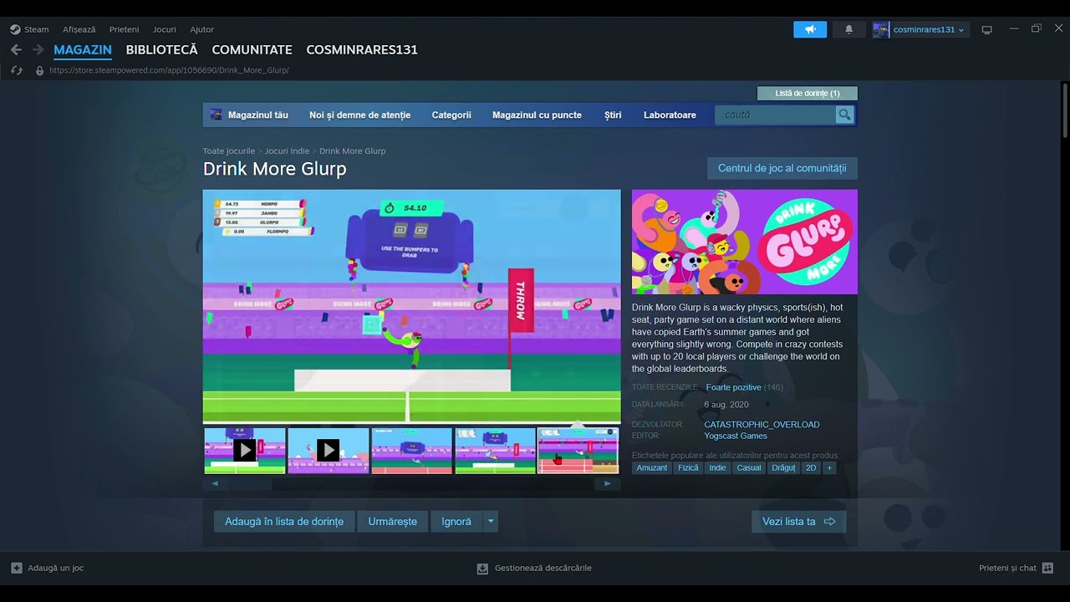Click the Indie tag
1070x602 pixels.
point(717,467)
